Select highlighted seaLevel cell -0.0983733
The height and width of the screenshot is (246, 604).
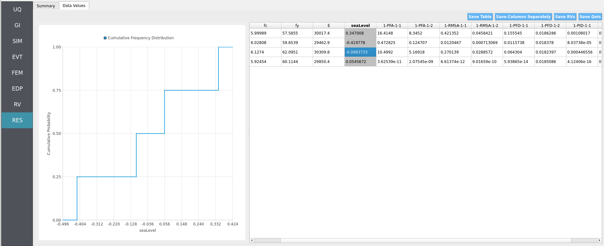(x=360, y=52)
